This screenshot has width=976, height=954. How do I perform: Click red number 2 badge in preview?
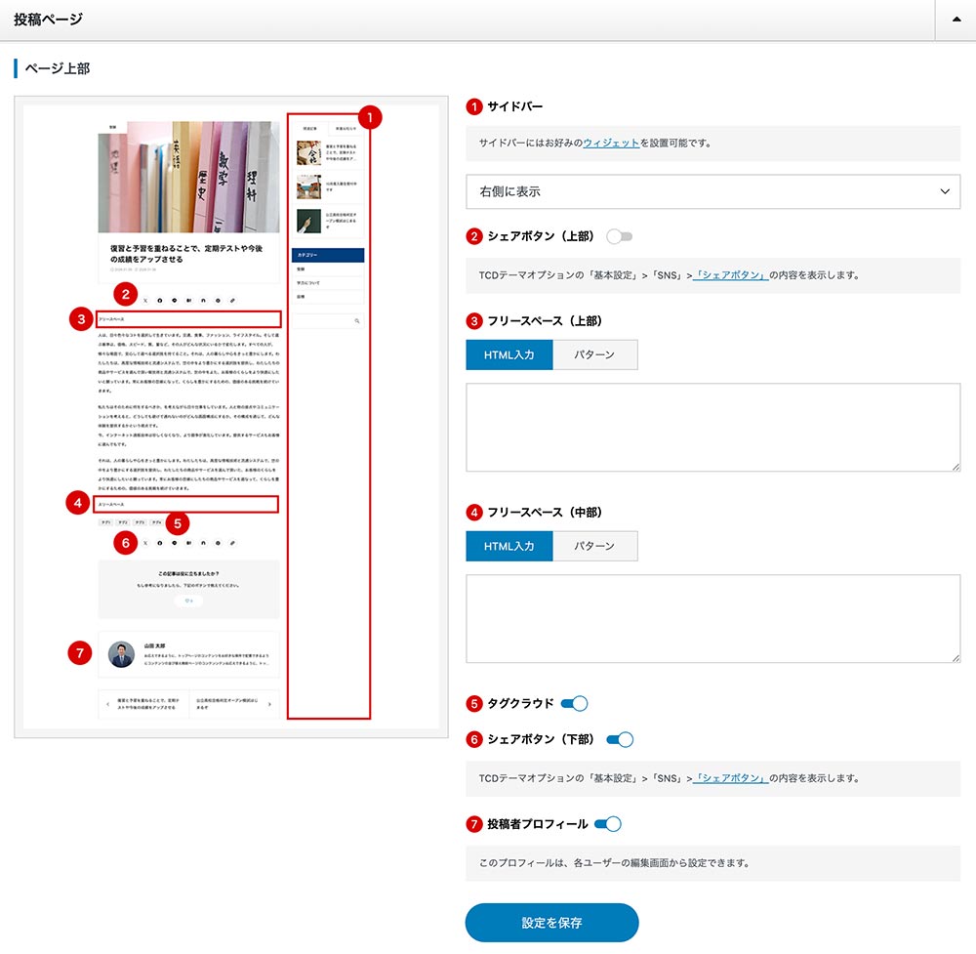point(125,292)
